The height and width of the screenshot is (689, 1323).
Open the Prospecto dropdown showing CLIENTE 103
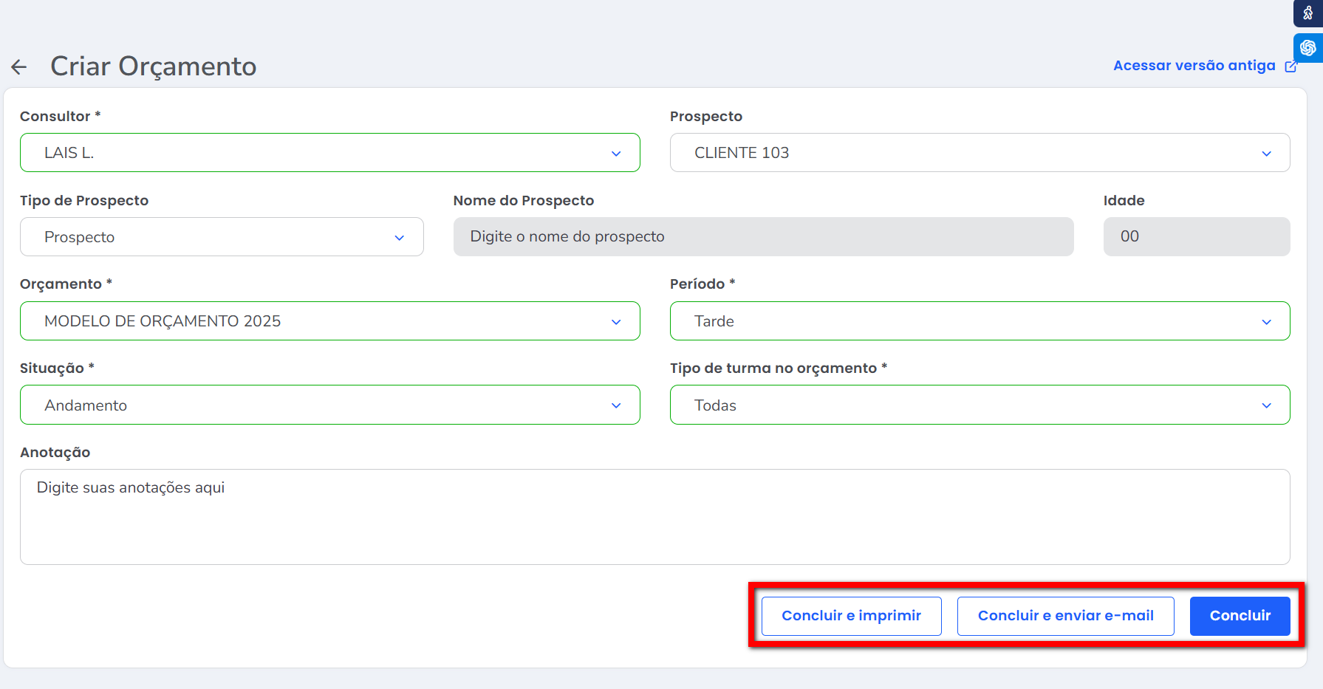coord(979,153)
